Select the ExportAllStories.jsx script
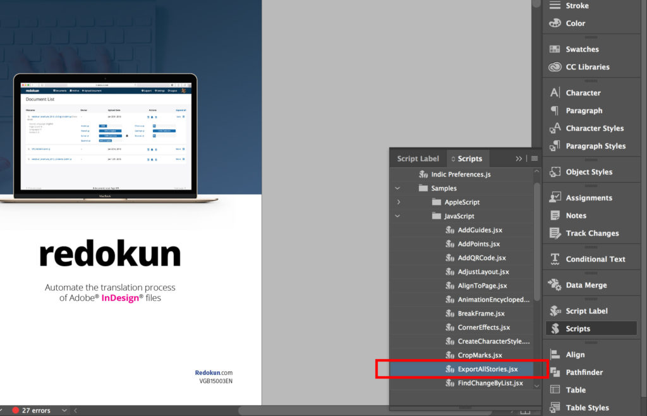The height and width of the screenshot is (416, 647). 462,369
